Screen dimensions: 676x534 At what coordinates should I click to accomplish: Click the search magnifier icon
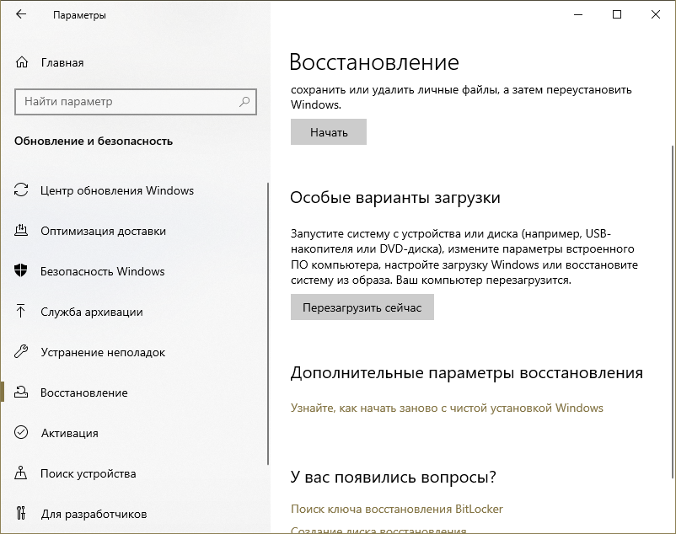(x=244, y=102)
